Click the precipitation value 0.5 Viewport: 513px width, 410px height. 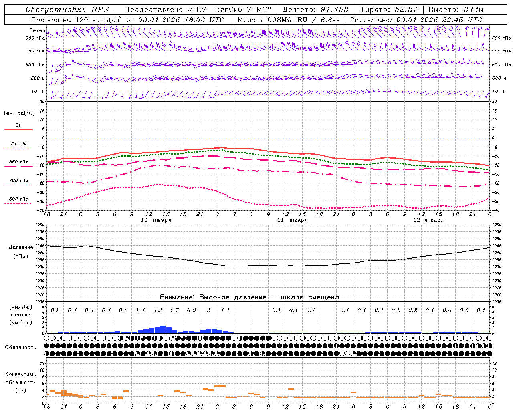click(x=464, y=310)
